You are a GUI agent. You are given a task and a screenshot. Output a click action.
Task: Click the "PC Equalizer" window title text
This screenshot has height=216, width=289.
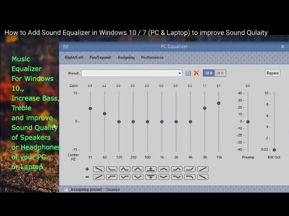tap(174, 46)
